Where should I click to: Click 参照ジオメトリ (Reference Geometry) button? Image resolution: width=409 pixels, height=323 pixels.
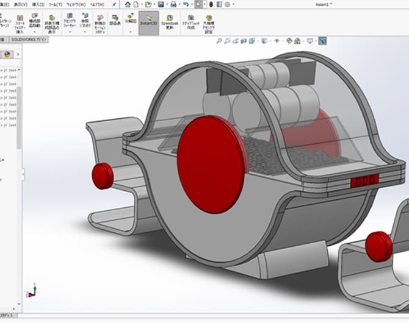pos(85,20)
